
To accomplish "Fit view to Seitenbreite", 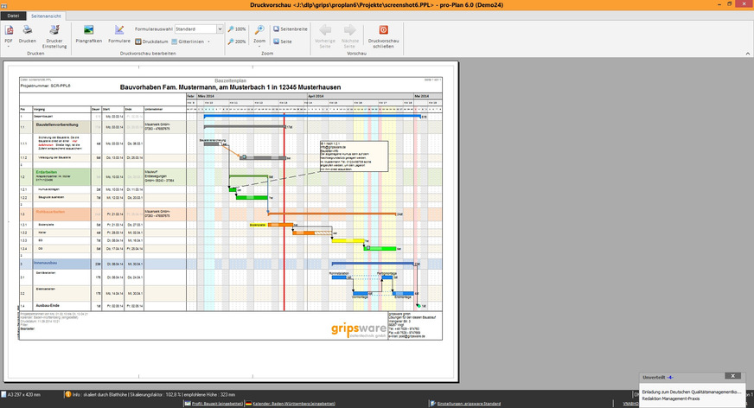I will (x=291, y=29).
